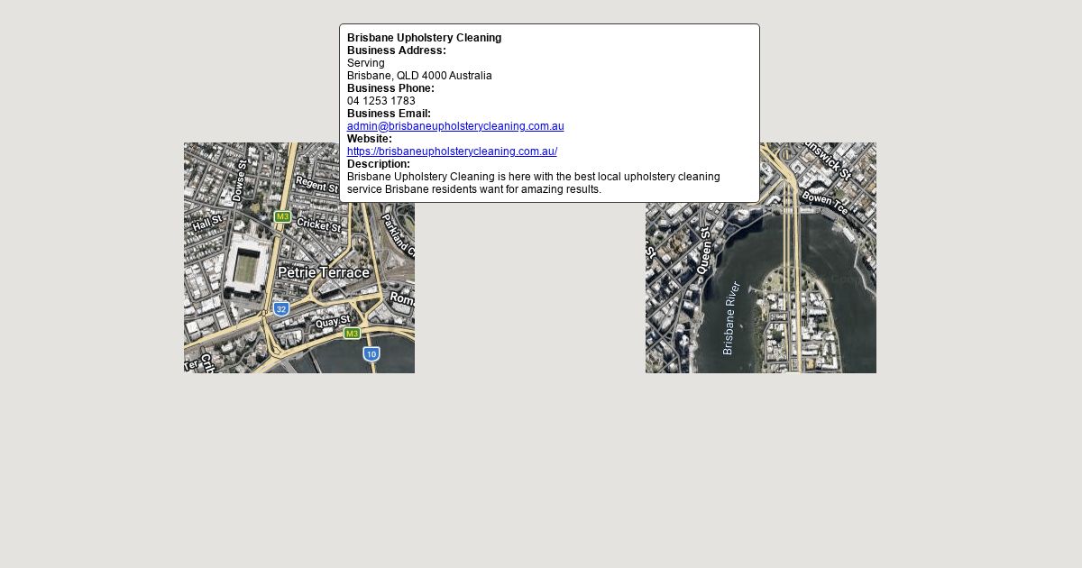Click the Brisbane, QLD 4000 address line

(419, 76)
